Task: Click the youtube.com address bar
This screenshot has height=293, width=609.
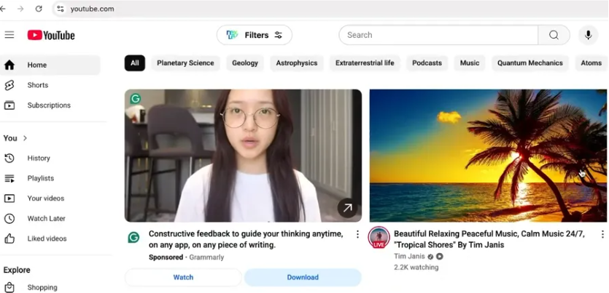Action: coord(330,9)
